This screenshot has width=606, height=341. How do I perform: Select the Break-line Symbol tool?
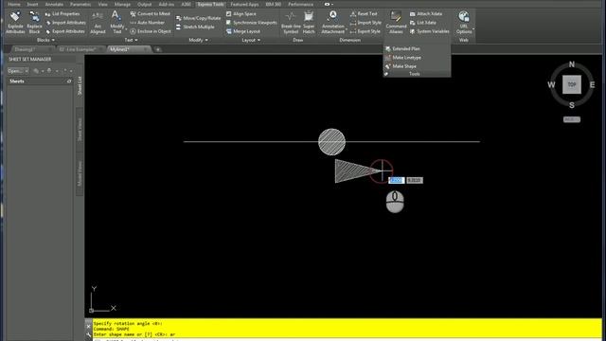(291, 22)
